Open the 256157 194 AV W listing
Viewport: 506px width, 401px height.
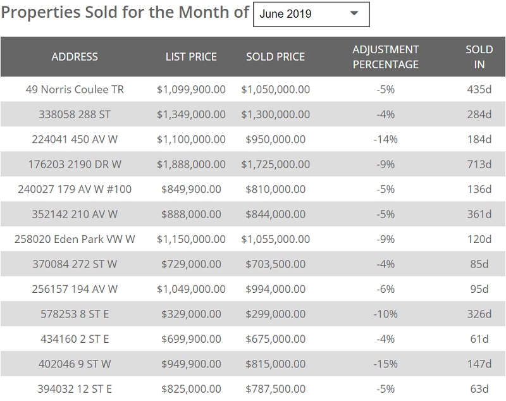[75, 289]
